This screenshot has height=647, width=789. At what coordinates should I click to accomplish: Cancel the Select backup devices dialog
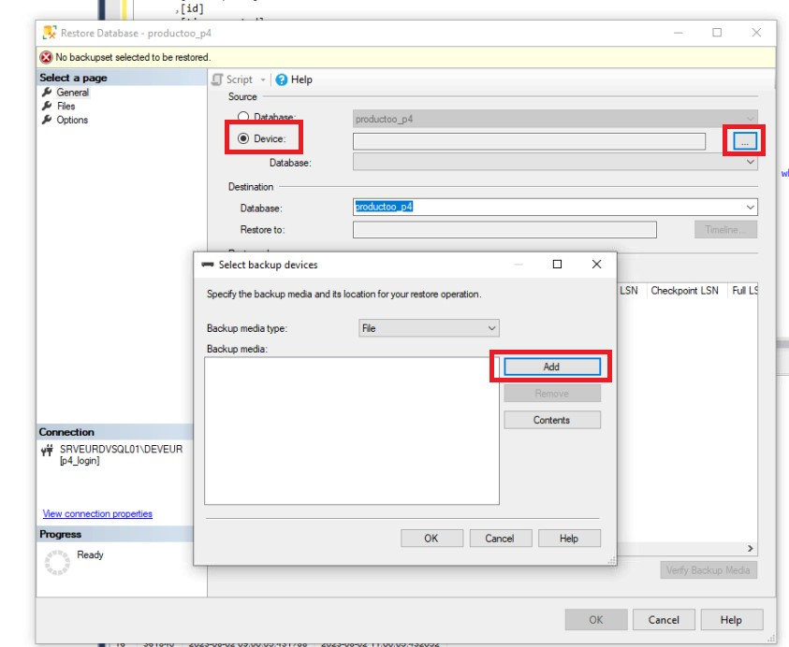tap(499, 538)
